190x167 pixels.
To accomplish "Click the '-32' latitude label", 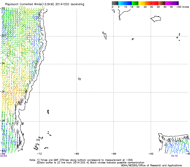I will pyautogui.click(x=2, y=35).
